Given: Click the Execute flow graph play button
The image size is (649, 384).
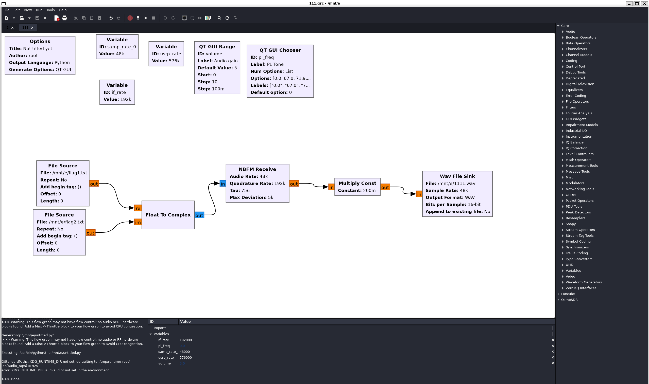Looking at the screenshot, I should (146, 18).
